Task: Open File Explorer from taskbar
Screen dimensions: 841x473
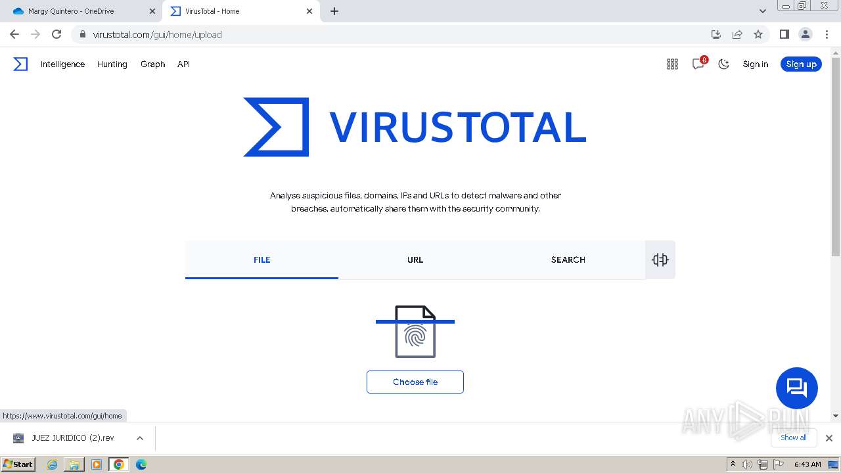Action: point(74,464)
